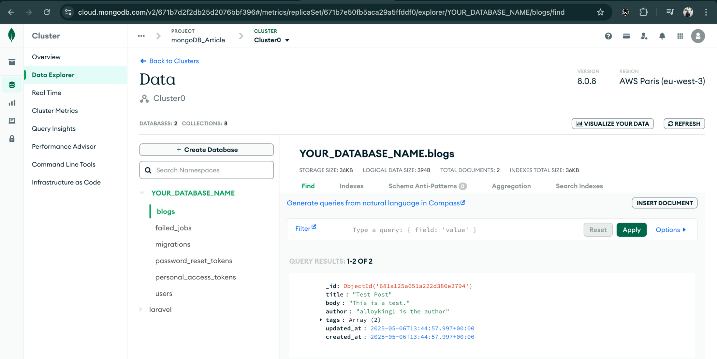This screenshot has height=359, width=717.
Task: Open the Schema Anti-Patterns tab
Action: (x=428, y=186)
